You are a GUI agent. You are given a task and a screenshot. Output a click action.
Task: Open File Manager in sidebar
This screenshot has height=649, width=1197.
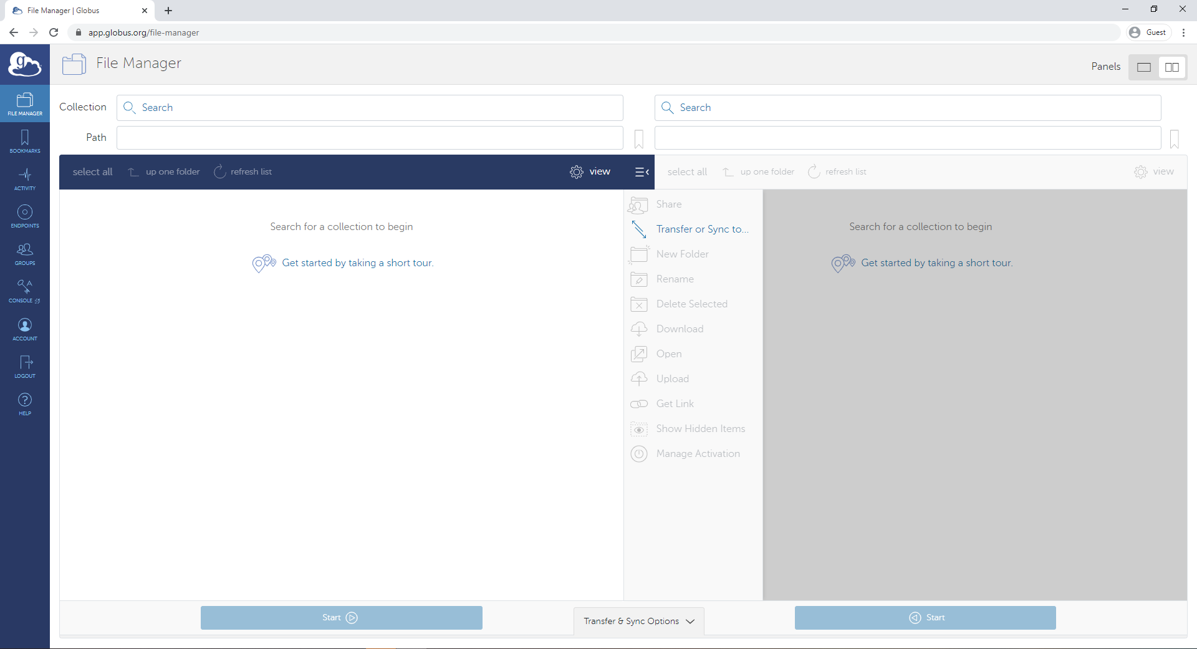tap(25, 104)
